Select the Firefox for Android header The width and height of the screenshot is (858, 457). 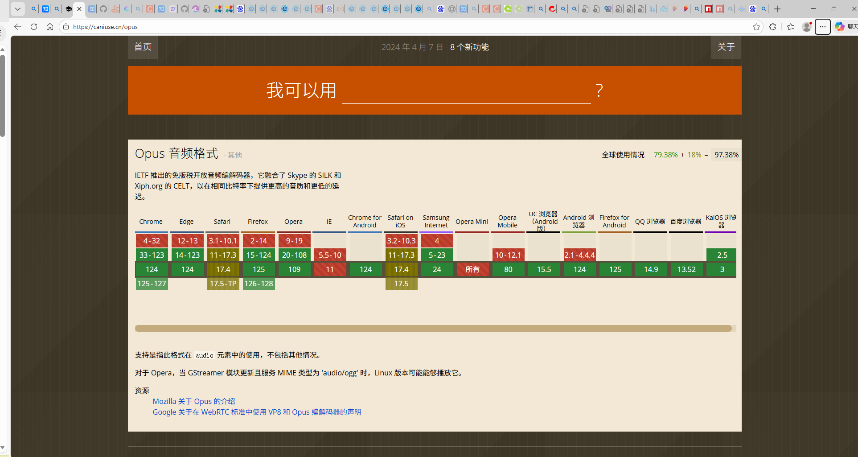click(x=615, y=222)
